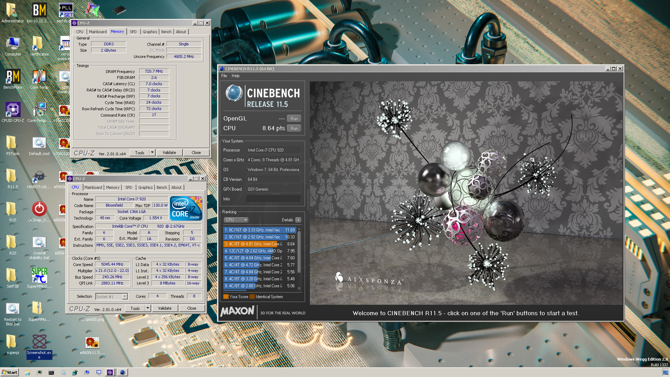Expand the ranking Details arrow
Screen dimensions: 670x377
point(298,220)
